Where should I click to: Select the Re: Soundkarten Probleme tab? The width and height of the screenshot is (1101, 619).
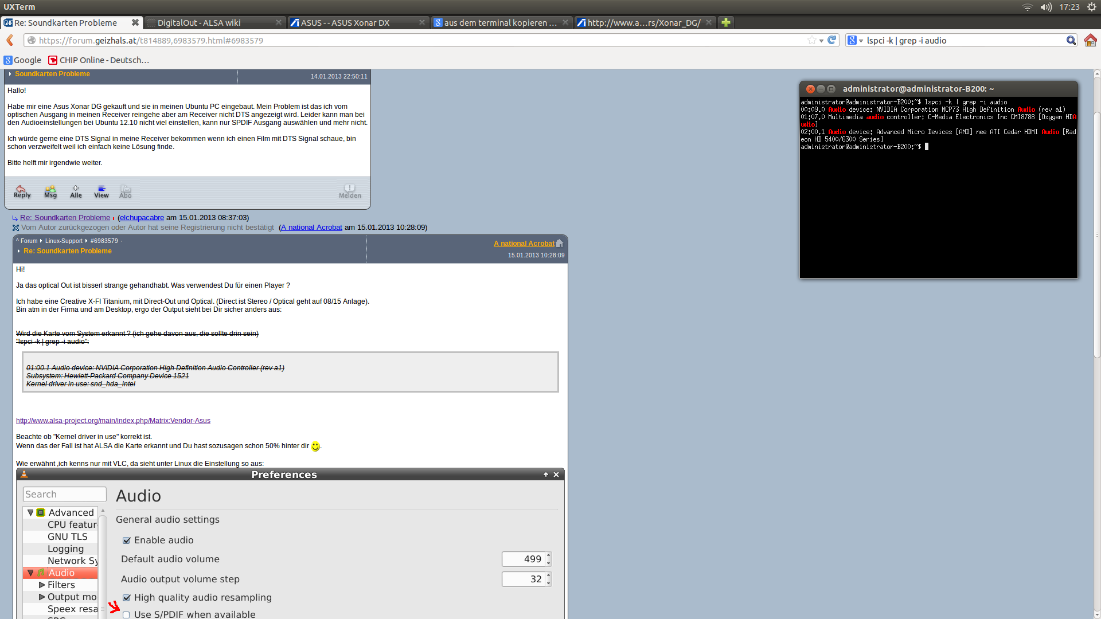[x=72, y=22]
